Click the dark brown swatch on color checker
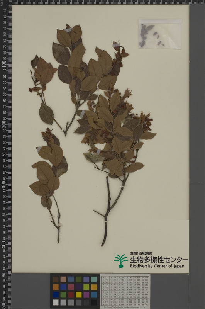 click(56, 279)
